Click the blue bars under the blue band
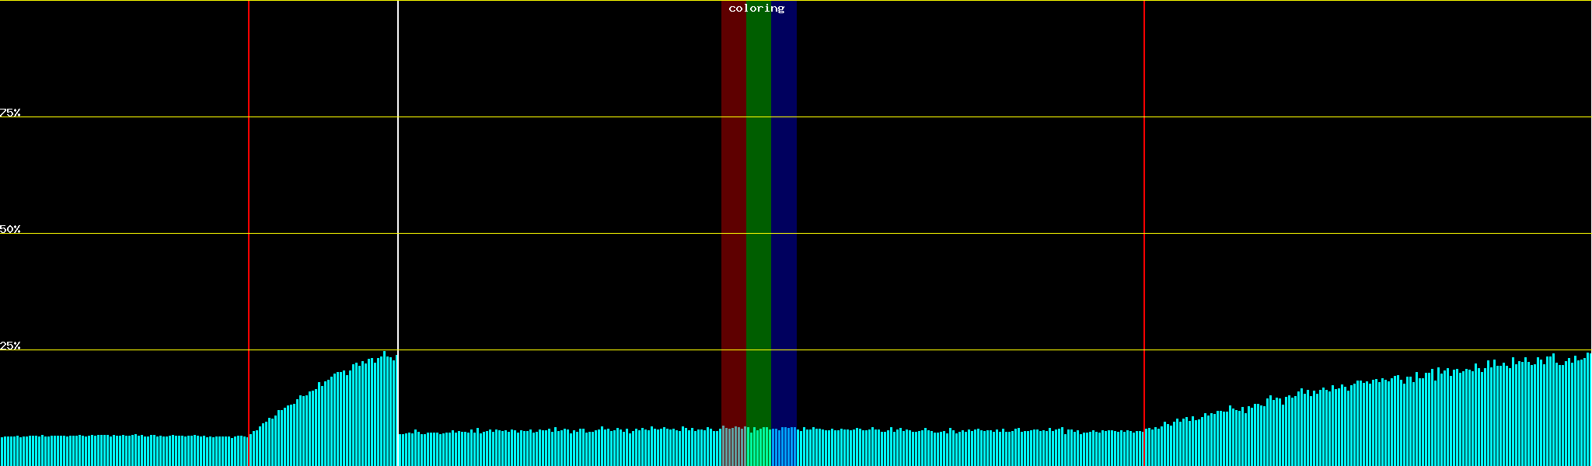Image resolution: width=1592 pixels, height=466 pixels. (x=784, y=447)
